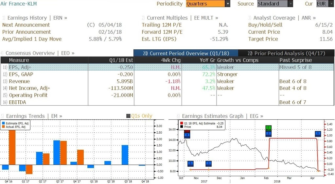Image resolution: width=335 pixels, height=184 pixels.
Task: Switch to Prior Period Analysis (Q4/17) tab
Action: [286, 53]
